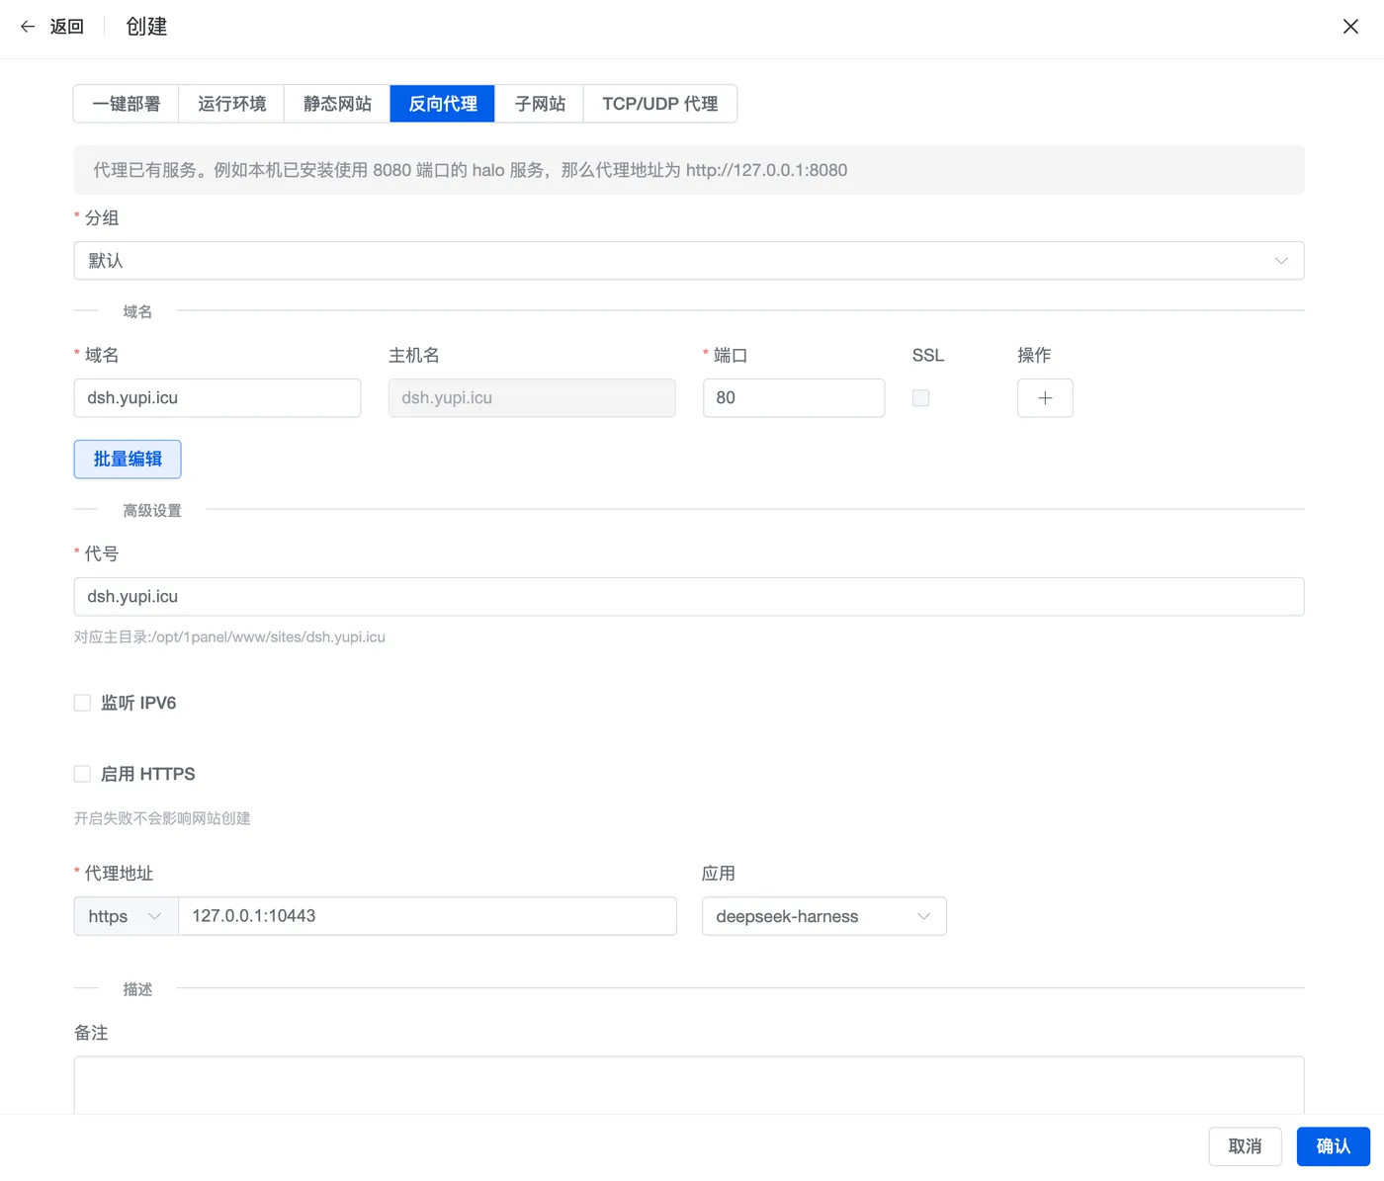Viewport: 1384px width, 1181px height.
Task: Open the TCP/UDP 代理 tab
Action: (660, 104)
